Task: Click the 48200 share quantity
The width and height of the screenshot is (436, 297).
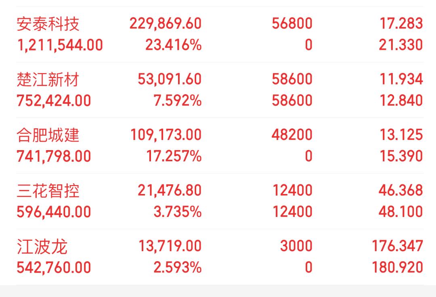Action: 292,135
